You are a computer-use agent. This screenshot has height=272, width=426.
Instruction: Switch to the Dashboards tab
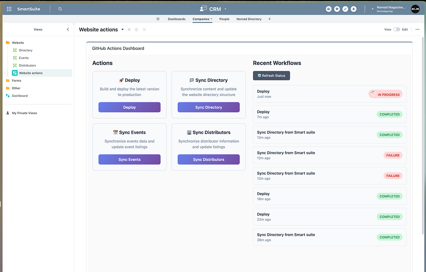click(x=177, y=19)
